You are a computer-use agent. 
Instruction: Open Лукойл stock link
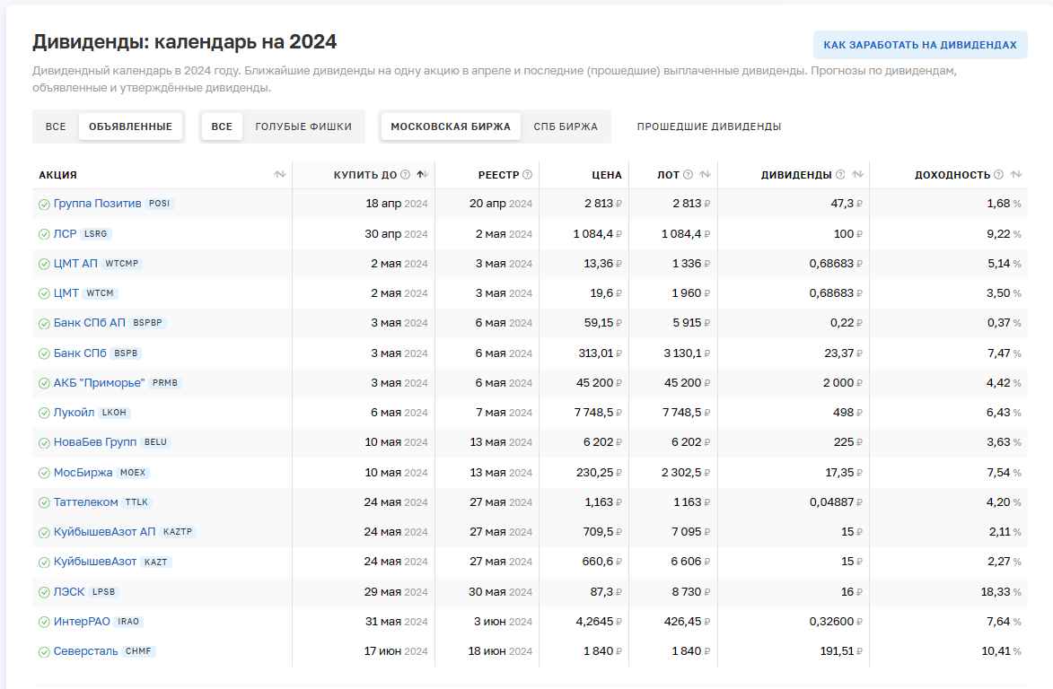[74, 412]
